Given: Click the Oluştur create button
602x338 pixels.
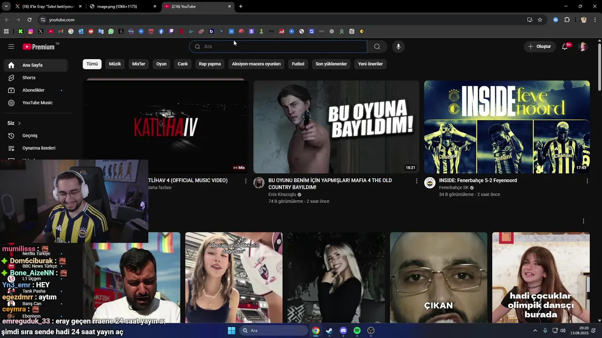Looking at the screenshot, I should [539, 46].
